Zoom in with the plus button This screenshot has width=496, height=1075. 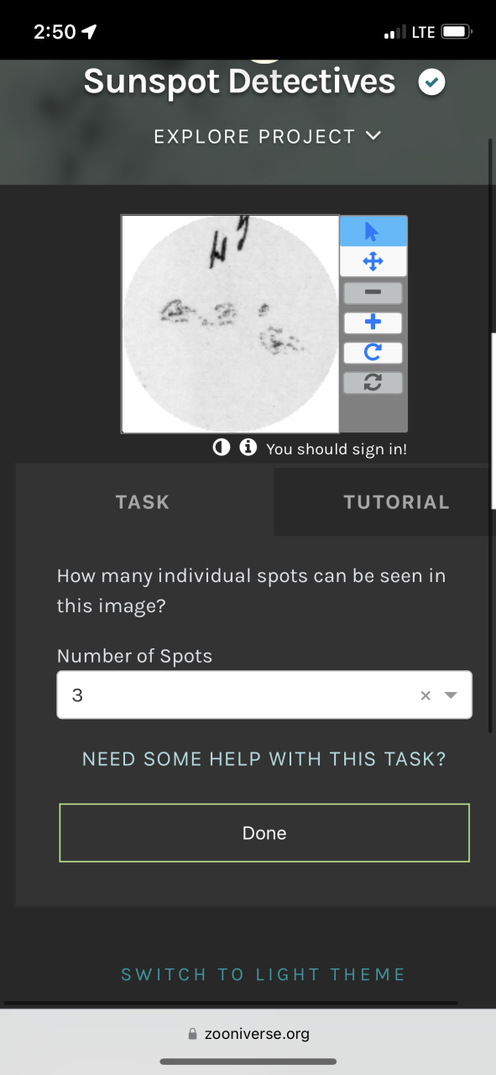(x=373, y=322)
